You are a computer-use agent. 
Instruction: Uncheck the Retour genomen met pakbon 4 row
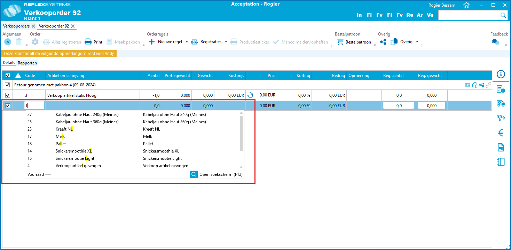(8, 85)
